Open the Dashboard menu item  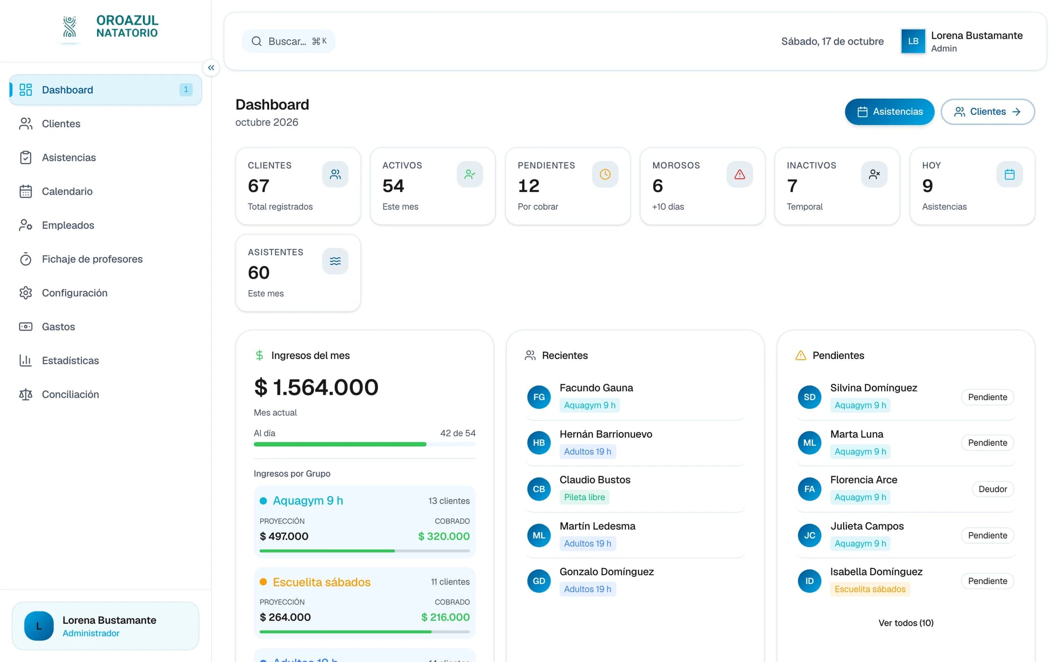click(105, 90)
